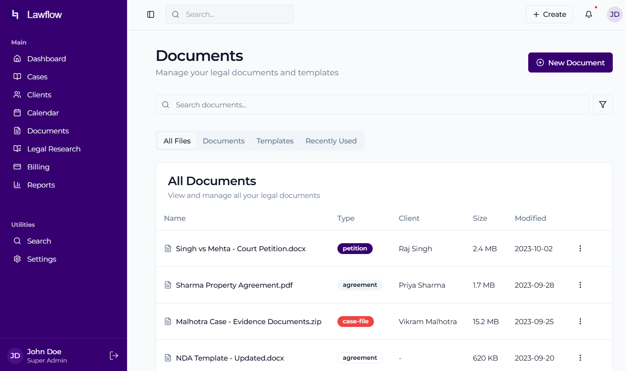
Task: Open Reports from the sidebar
Action: [41, 185]
